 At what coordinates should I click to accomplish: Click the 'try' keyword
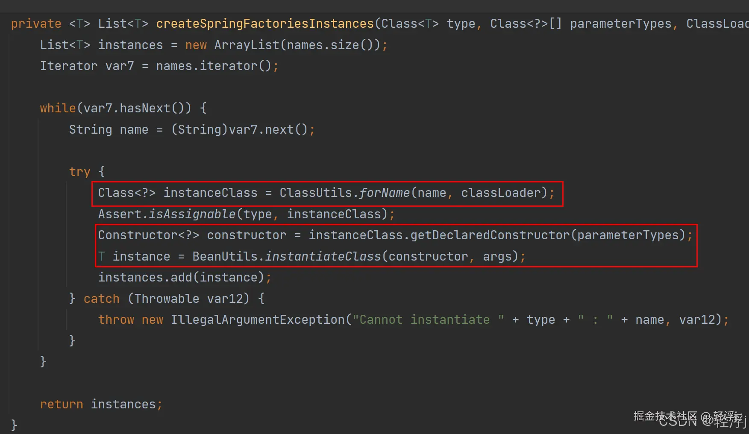tap(80, 172)
